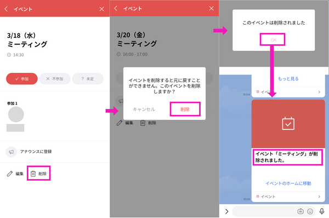Close the 3/20 event screen
The image size is (329, 218).
tap(211, 8)
